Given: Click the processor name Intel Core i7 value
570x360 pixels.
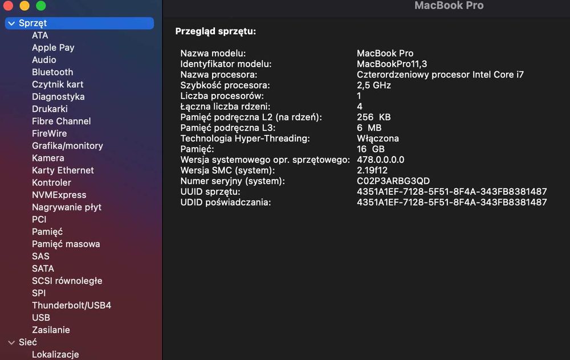Looking at the screenshot, I should tap(440, 75).
